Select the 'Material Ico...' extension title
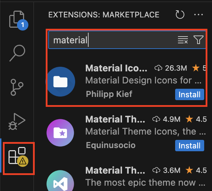The height and width of the screenshot is (191, 212). [x=116, y=68]
